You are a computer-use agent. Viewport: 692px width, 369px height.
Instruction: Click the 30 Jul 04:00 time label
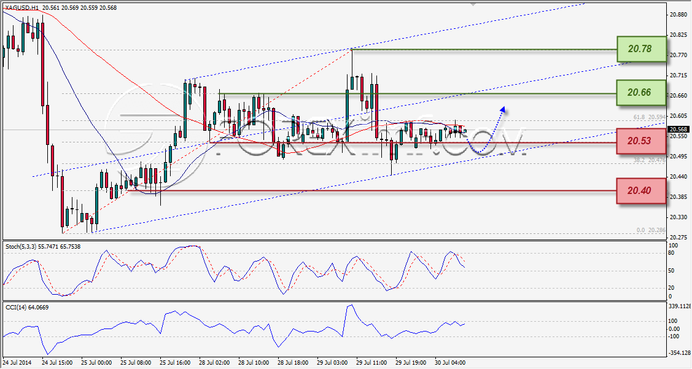(450, 362)
